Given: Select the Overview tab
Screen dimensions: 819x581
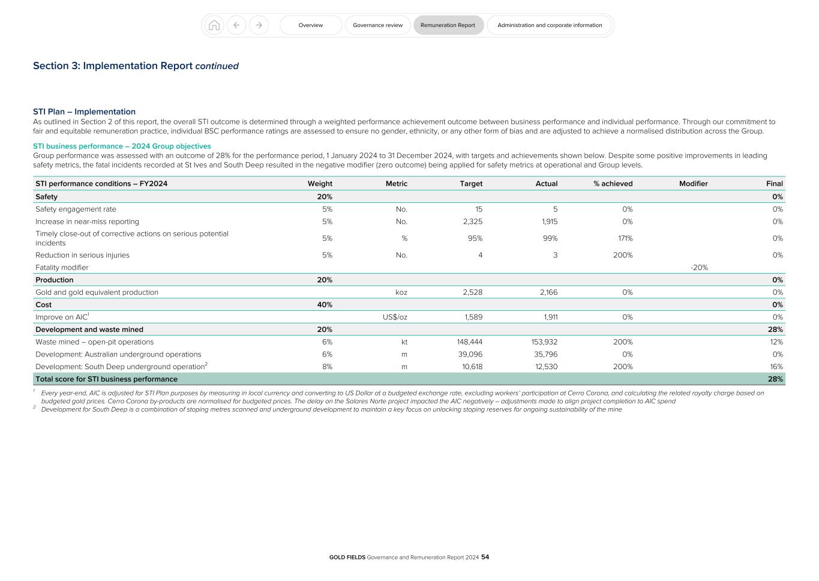Looking at the screenshot, I should pyautogui.click(x=310, y=25).
